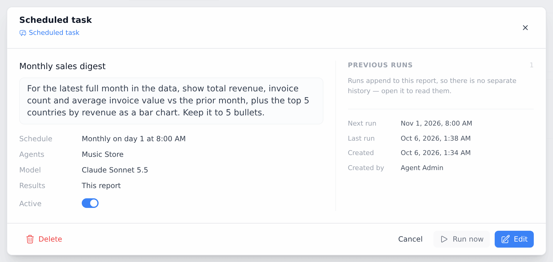Click the Claude Sonnet 5.5 model value
This screenshot has width=553, height=262.
tap(115, 170)
